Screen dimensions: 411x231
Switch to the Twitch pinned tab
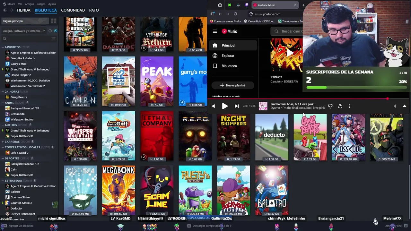247,5
